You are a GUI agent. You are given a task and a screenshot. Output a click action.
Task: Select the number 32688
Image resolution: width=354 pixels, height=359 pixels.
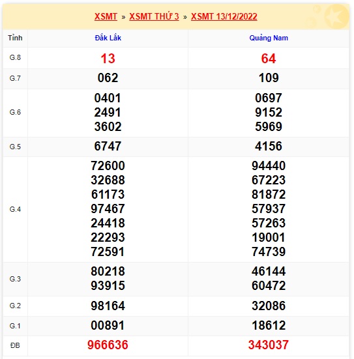(108, 180)
